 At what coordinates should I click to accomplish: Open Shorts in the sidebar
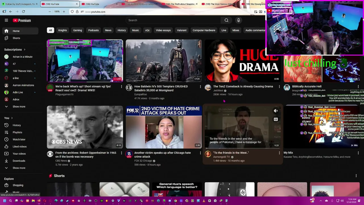(20, 38)
